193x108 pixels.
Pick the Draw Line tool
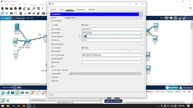pos(25,13)
